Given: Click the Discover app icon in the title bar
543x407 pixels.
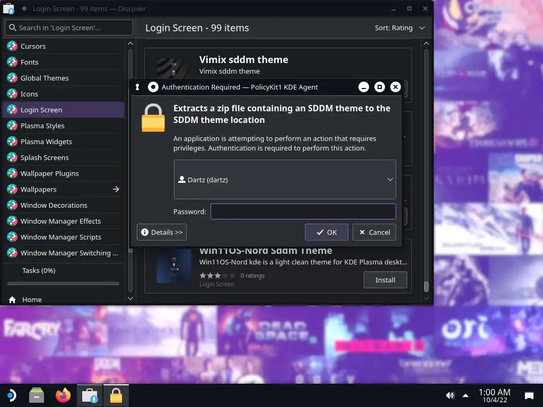Looking at the screenshot, I should [8, 8].
